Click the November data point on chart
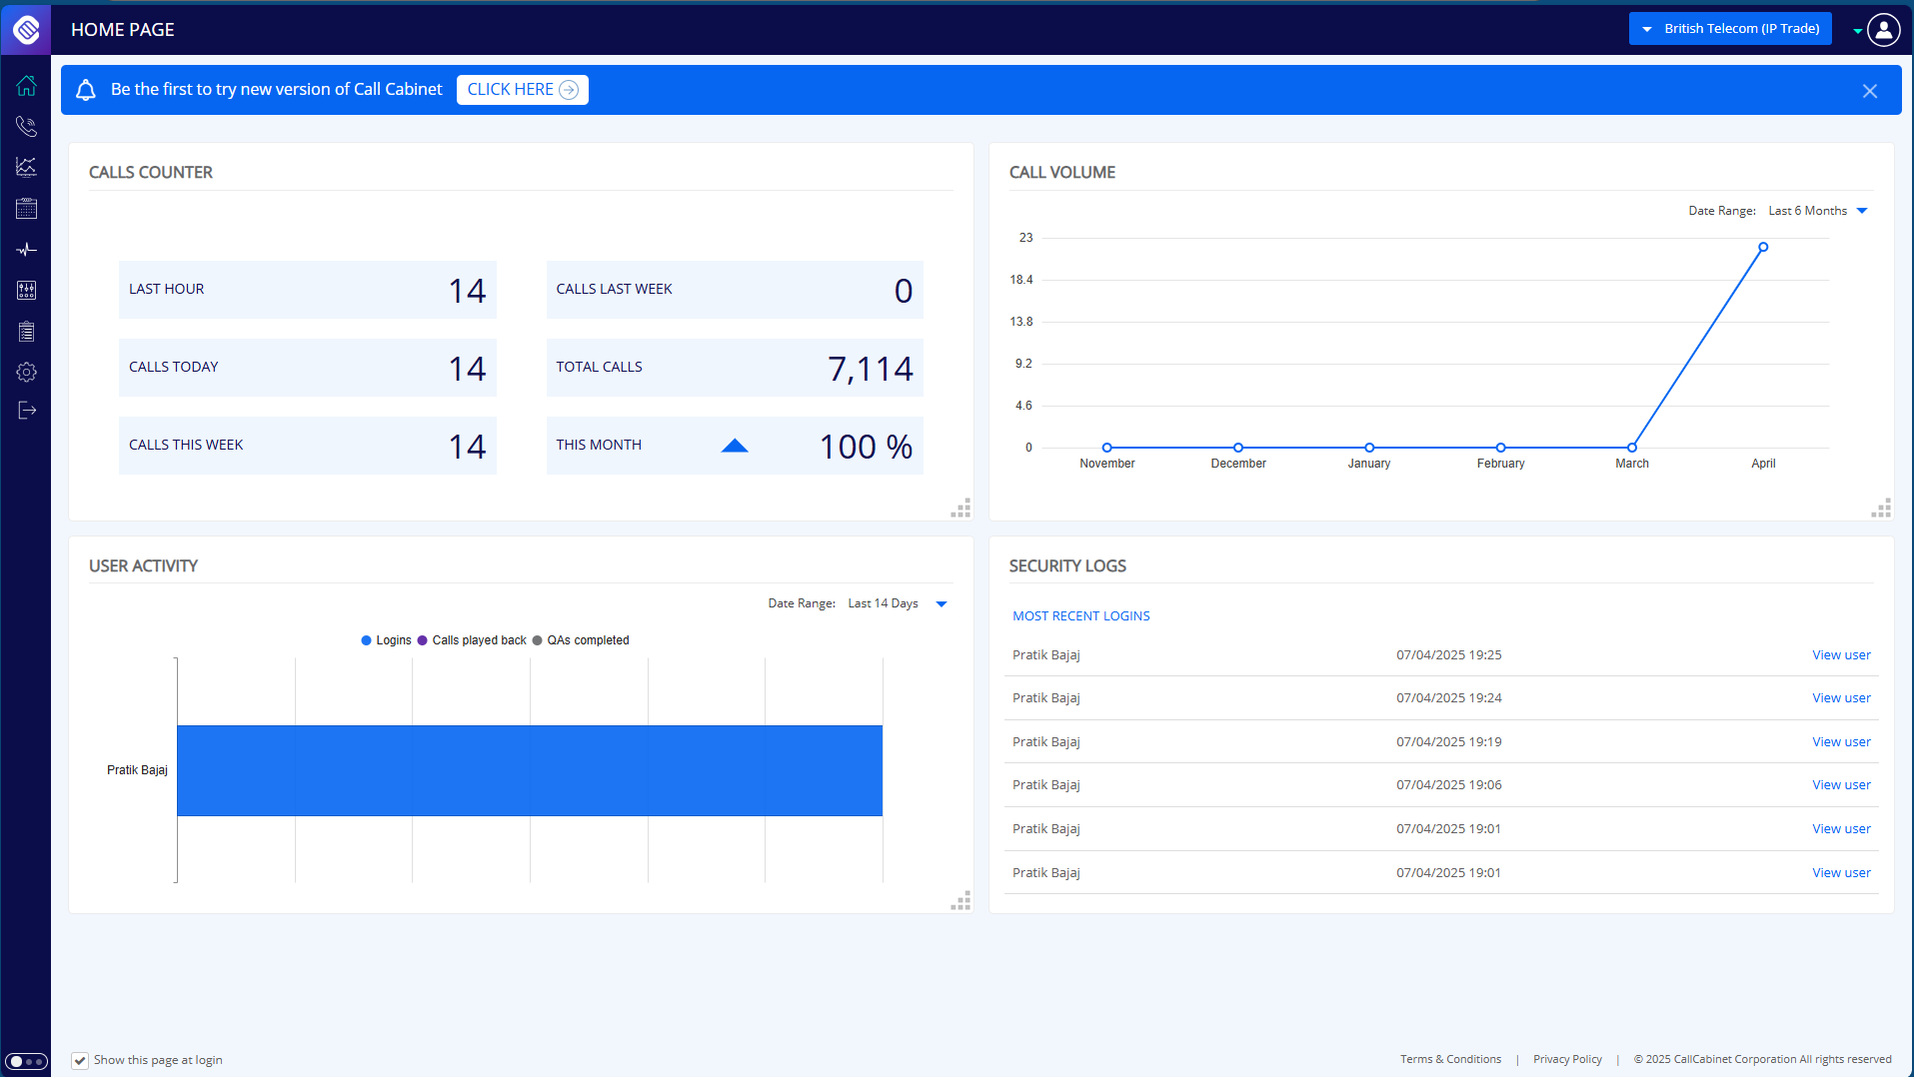This screenshot has width=1914, height=1077. point(1107,448)
